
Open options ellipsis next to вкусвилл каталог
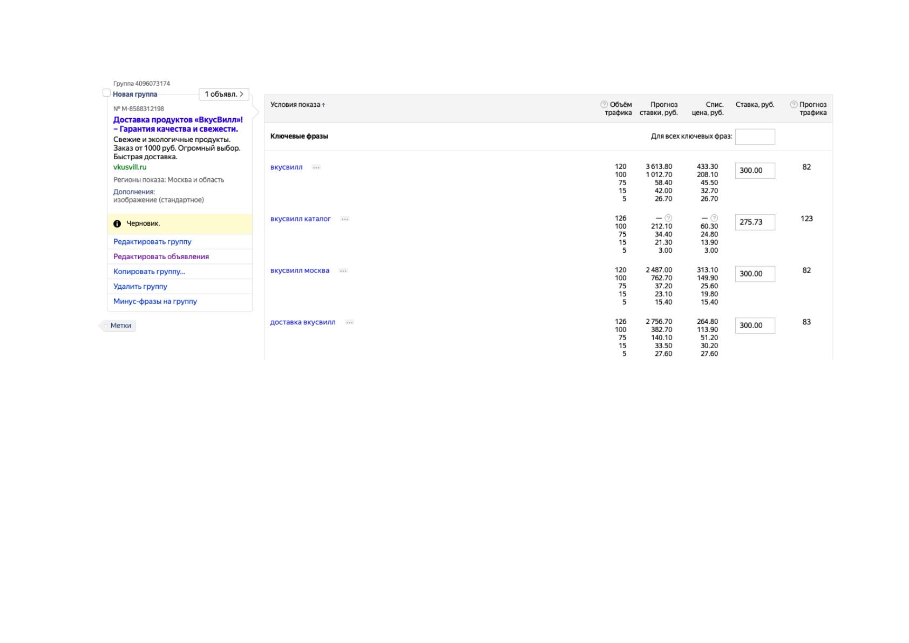(x=345, y=219)
